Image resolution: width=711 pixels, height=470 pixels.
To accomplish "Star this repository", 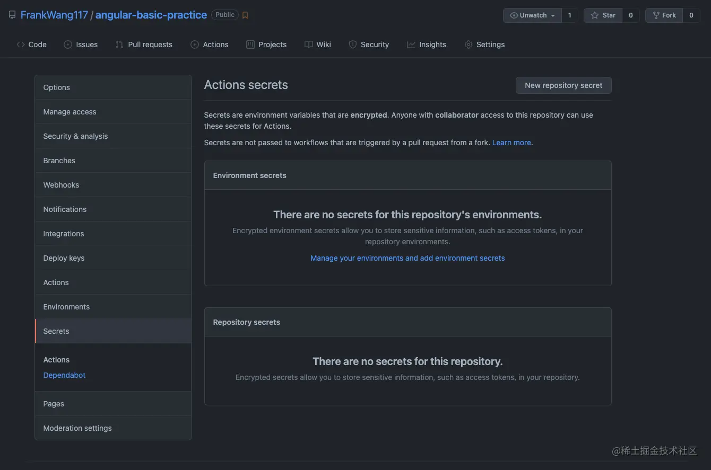I will [603, 15].
